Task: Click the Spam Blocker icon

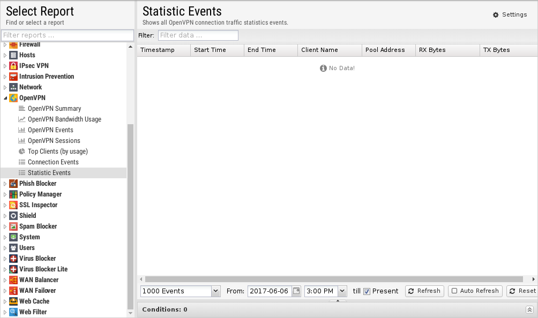Action: click(x=13, y=226)
